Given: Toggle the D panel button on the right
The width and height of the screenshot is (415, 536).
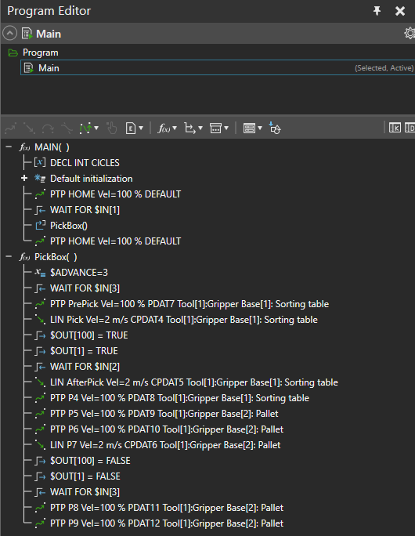Looking at the screenshot, I should (410, 128).
